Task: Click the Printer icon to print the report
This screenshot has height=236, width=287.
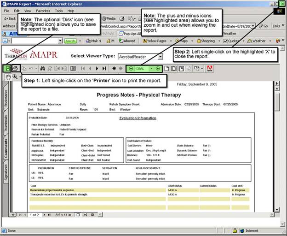Action: click(x=15, y=68)
